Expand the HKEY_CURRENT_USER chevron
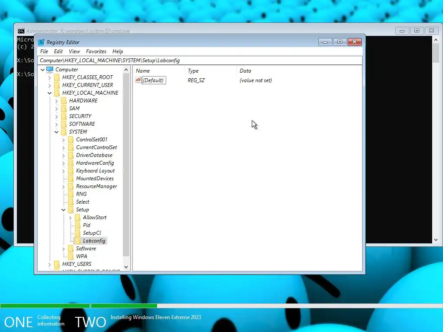Image resolution: width=443 pixels, height=332 pixels. click(49, 85)
